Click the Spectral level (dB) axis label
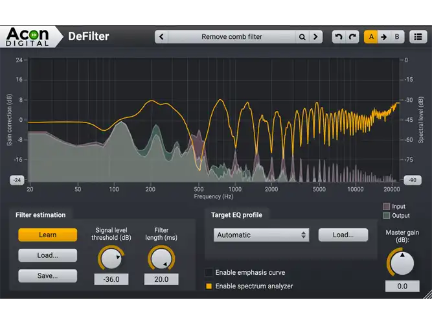Image resolution: width=432 pixels, height=324 pixels. click(x=421, y=120)
